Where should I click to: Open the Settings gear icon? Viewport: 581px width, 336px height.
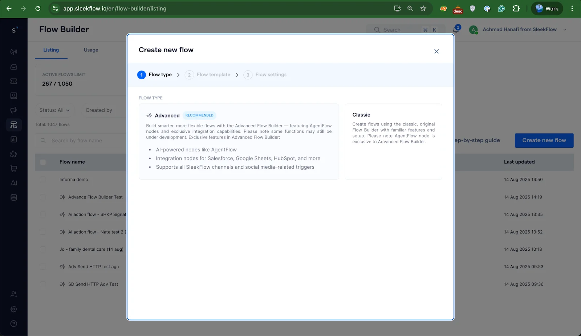(x=14, y=309)
